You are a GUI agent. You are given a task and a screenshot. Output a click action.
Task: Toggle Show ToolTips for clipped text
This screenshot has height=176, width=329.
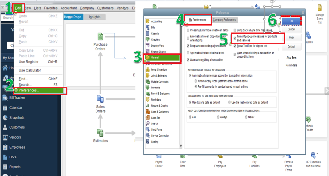coord(235,46)
